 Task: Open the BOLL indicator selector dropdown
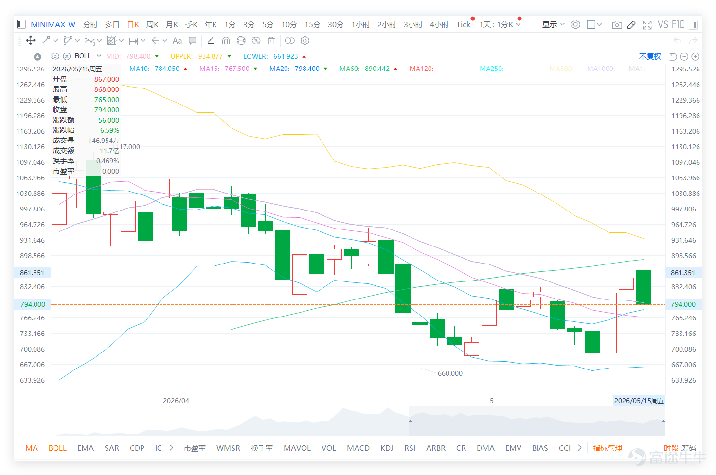[99, 56]
